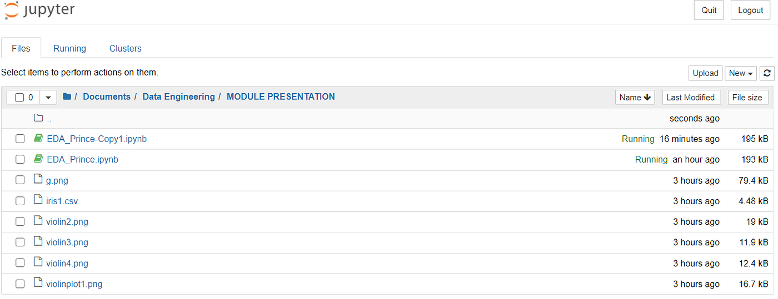The width and height of the screenshot is (778, 299).
Task: Click the file icon beside iris1.csv
Action: tap(38, 200)
